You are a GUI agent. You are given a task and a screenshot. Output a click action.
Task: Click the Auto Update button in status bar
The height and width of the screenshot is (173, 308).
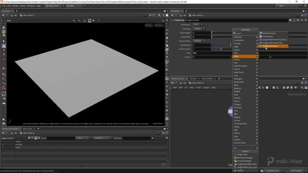click(296, 171)
